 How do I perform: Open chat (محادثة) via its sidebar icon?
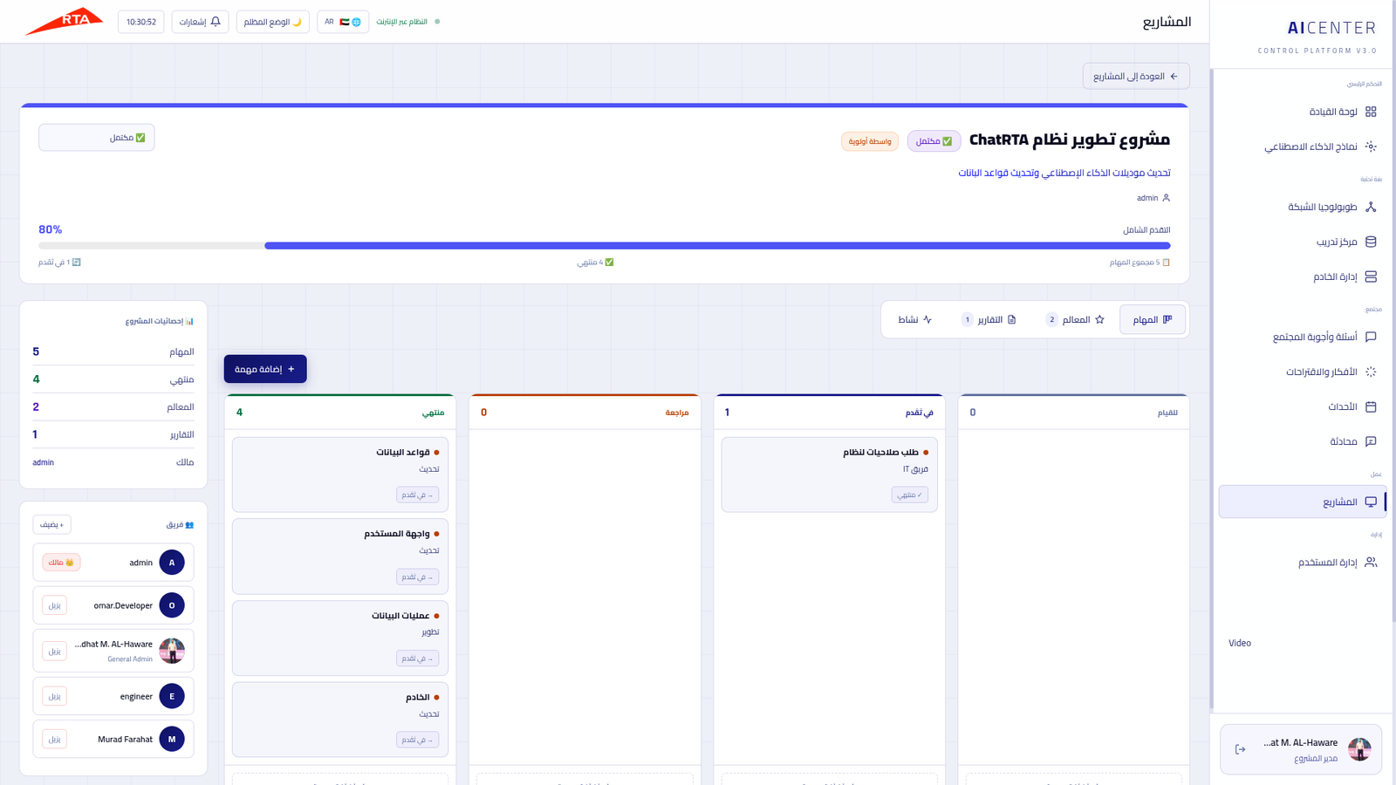pos(1371,441)
